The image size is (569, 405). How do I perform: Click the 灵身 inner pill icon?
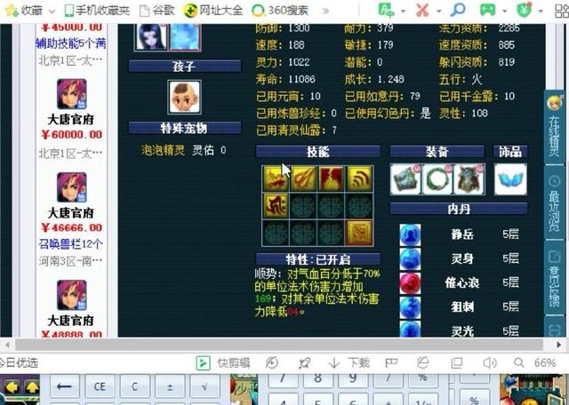(x=411, y=258)
